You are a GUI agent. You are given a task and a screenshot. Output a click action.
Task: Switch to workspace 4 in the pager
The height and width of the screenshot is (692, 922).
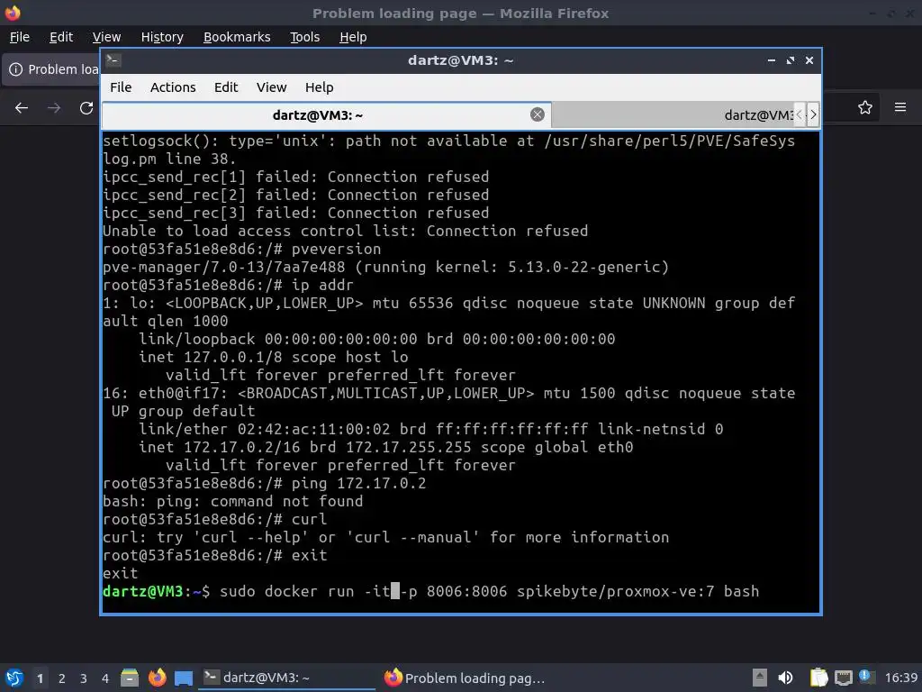click(x=105, y=678)
